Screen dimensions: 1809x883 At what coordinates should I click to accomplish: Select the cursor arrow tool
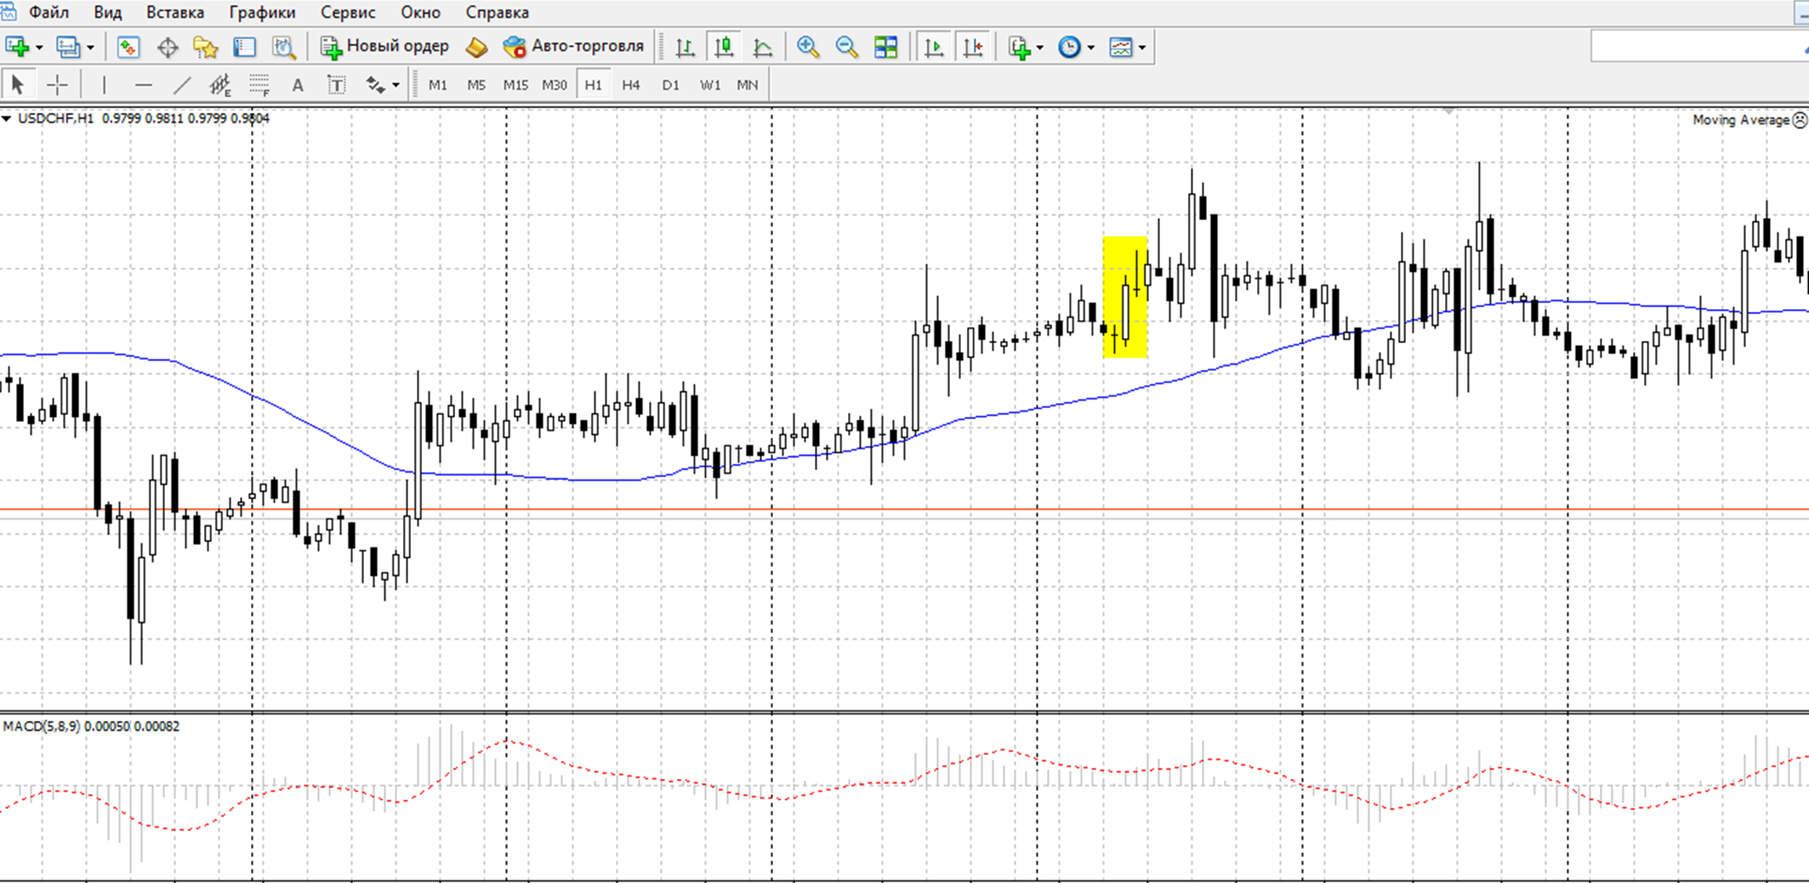(x=18, y=85)
